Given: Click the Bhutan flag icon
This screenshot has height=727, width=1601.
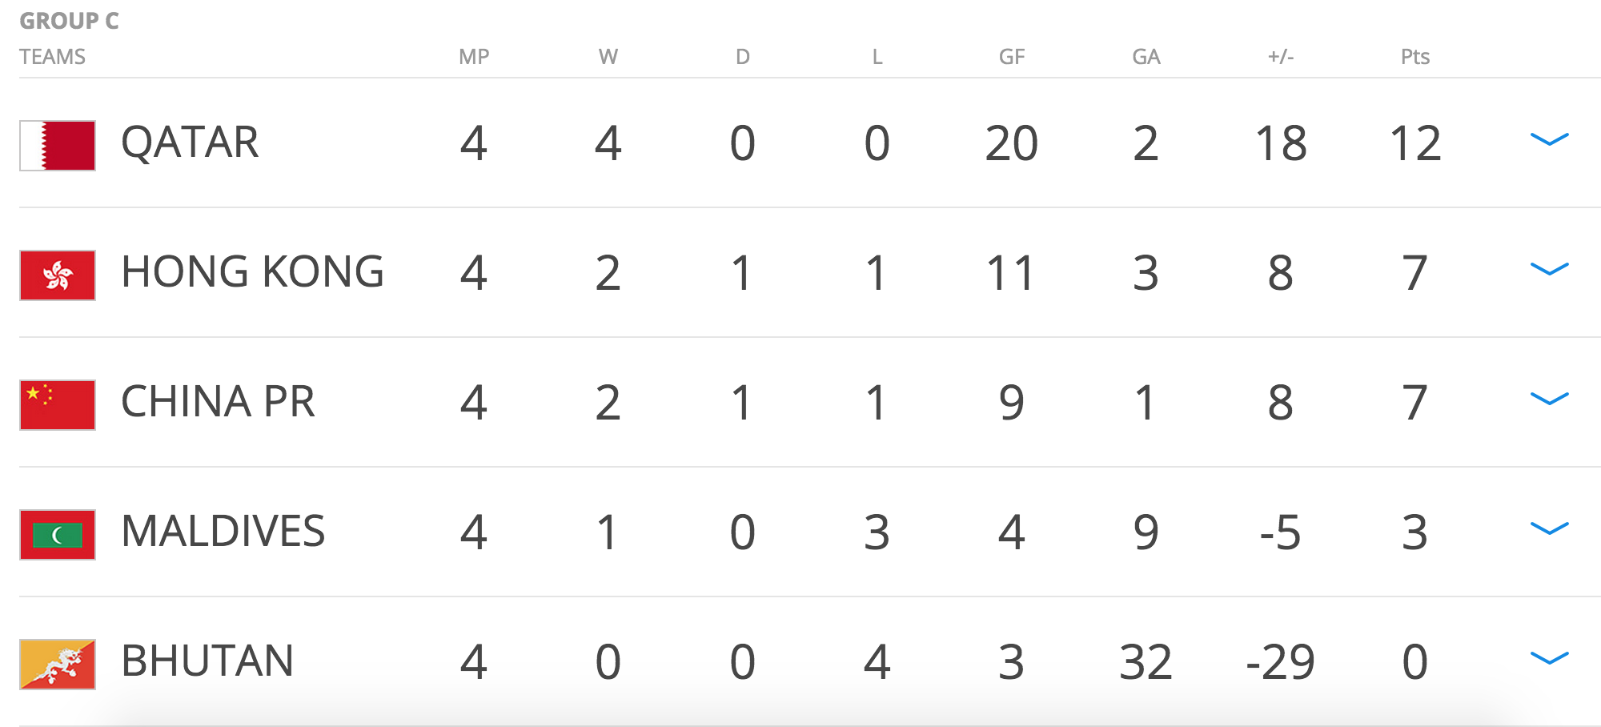Looking at the screenshot, I should (x=58, y=665).
